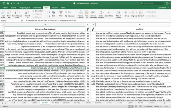Screen dimensions: 171x110
Task: Open the Formulas tab
Action: pyautogui.click(x=37, y=8)
